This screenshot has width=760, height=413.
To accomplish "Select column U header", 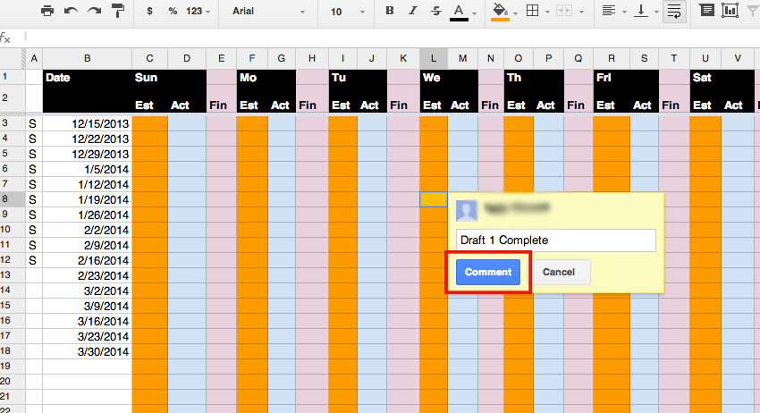I will click(705, 59).
